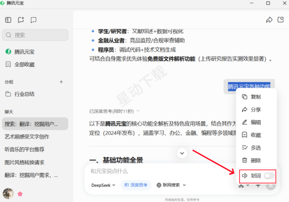Add a new group with the plus icon
The image size is (289, 202).
[61, 82]
